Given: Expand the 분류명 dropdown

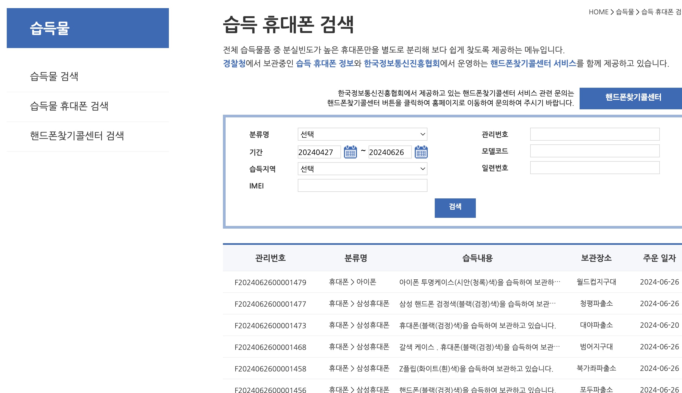Looking at the screenshot, I should (362, 134).
